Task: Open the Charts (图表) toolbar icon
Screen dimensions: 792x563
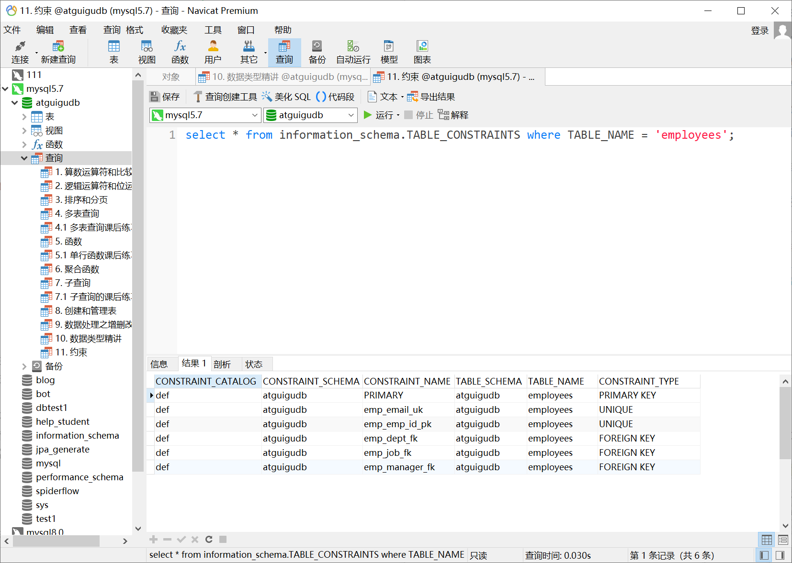Action: pos(422,52)
